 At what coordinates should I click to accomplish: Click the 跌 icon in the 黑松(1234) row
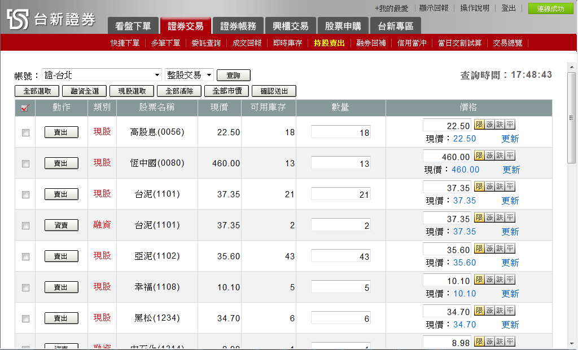tap(500, 311)
